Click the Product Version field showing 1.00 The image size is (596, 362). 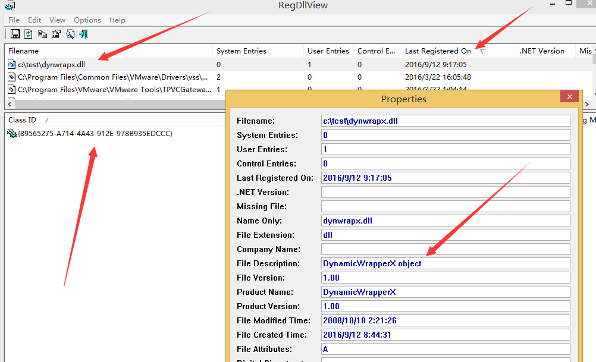[x=446, y=306]
